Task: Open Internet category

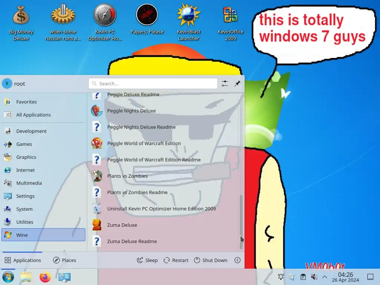Action: click(x=43, y=170)
